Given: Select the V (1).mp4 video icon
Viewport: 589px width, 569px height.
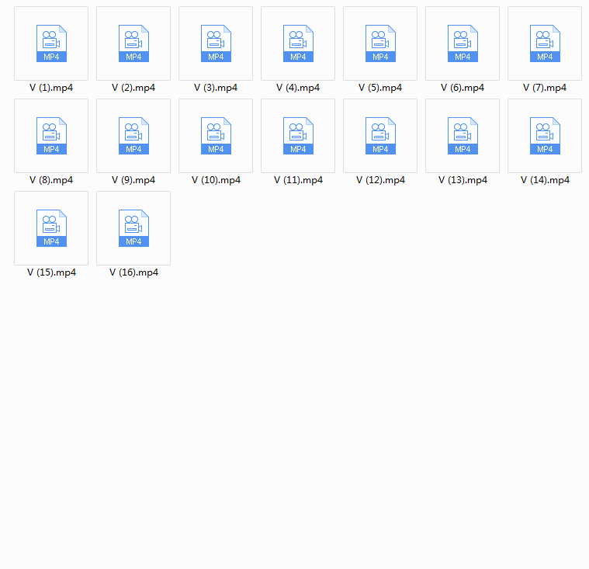Looking at the screenshot, I should point(51,43).
